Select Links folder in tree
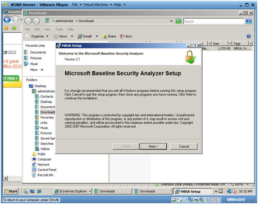 pyautogui.click(x=44, y=123)
